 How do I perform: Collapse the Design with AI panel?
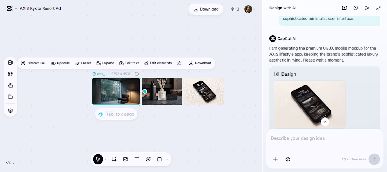[x=378, y=8]
